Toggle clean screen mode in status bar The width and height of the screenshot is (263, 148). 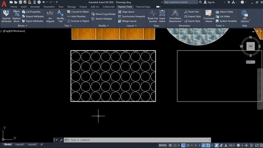pyautogui.click(x=257, y=145)
